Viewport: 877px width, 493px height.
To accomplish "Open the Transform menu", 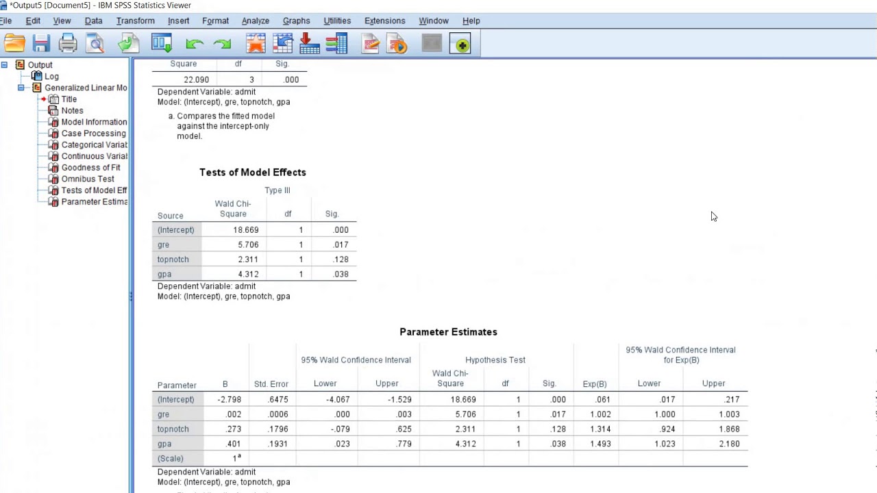I will click(135, 21).
